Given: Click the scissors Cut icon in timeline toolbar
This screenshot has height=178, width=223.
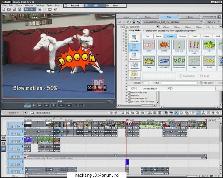Looking at the screenshot, I should [127, 113].
